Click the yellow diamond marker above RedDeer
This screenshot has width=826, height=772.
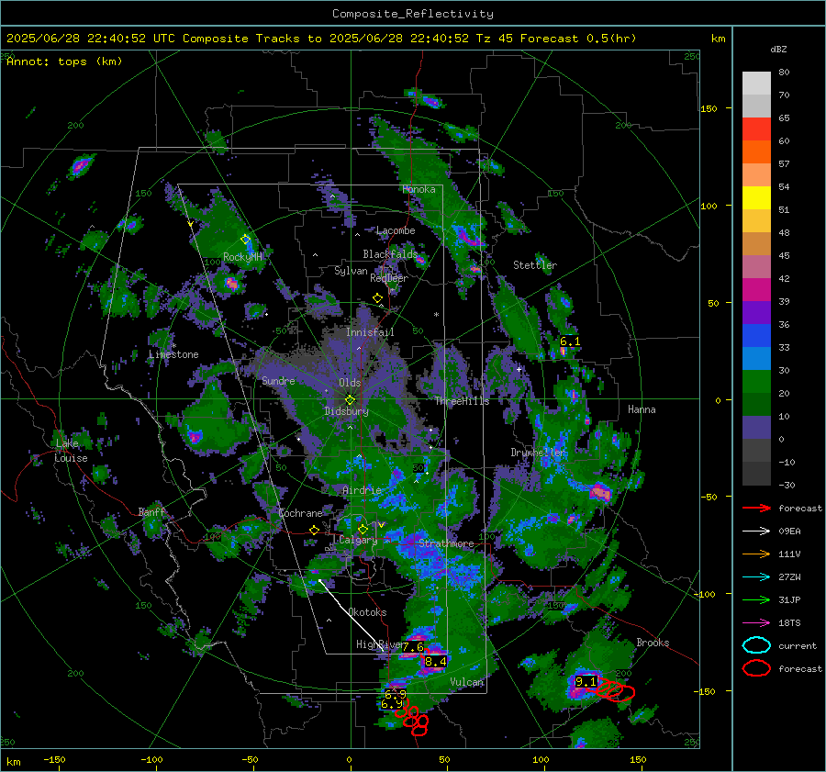pyautogui.click(x=377, y=298)
